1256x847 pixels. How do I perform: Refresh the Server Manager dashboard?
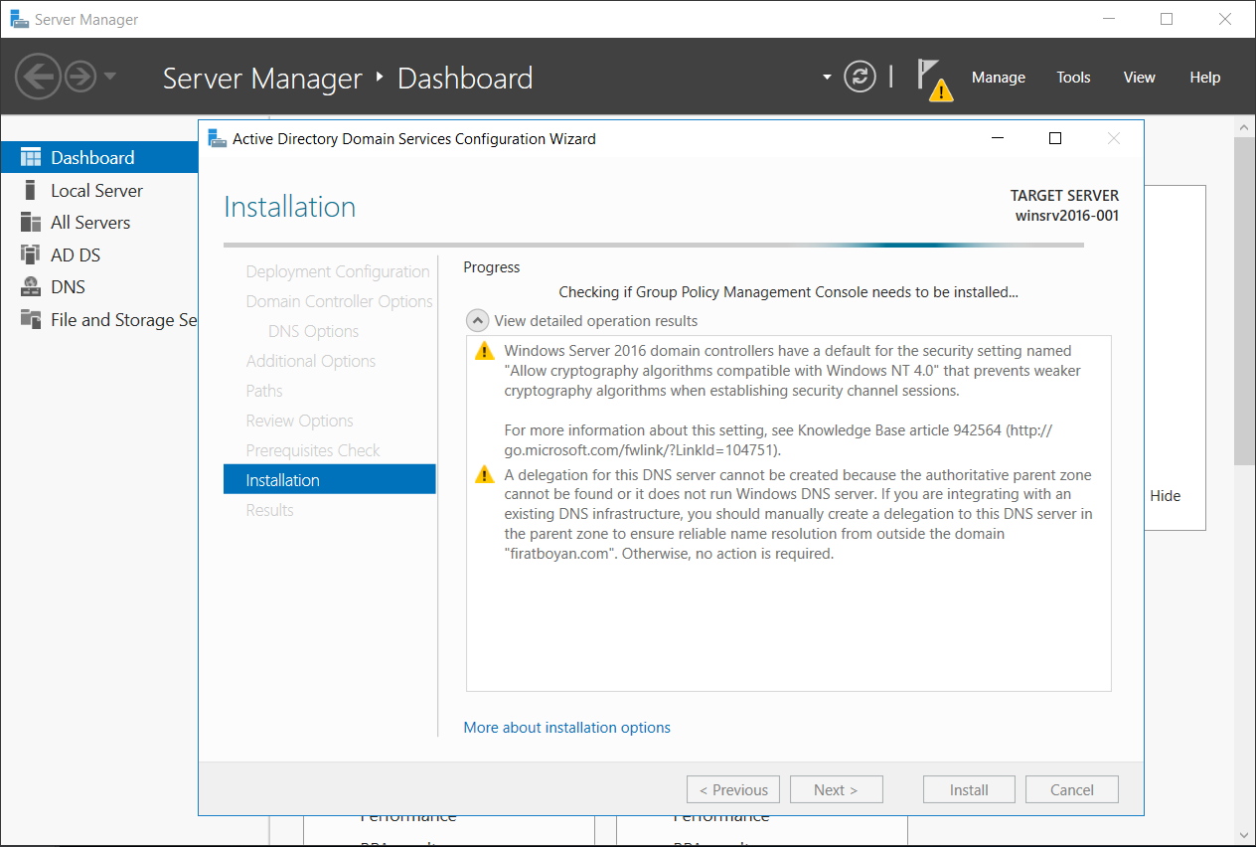pyautogui.click(x=861, y=77)
